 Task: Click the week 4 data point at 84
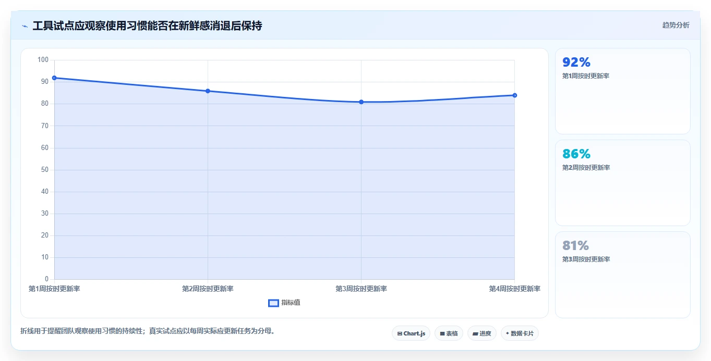click(x=514, y=95)
